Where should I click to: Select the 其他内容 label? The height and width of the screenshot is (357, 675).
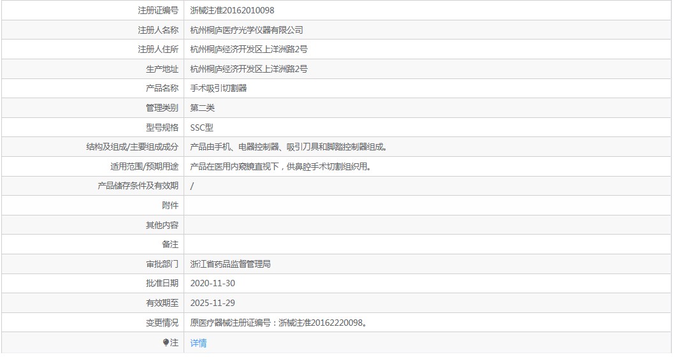point(162,225)
